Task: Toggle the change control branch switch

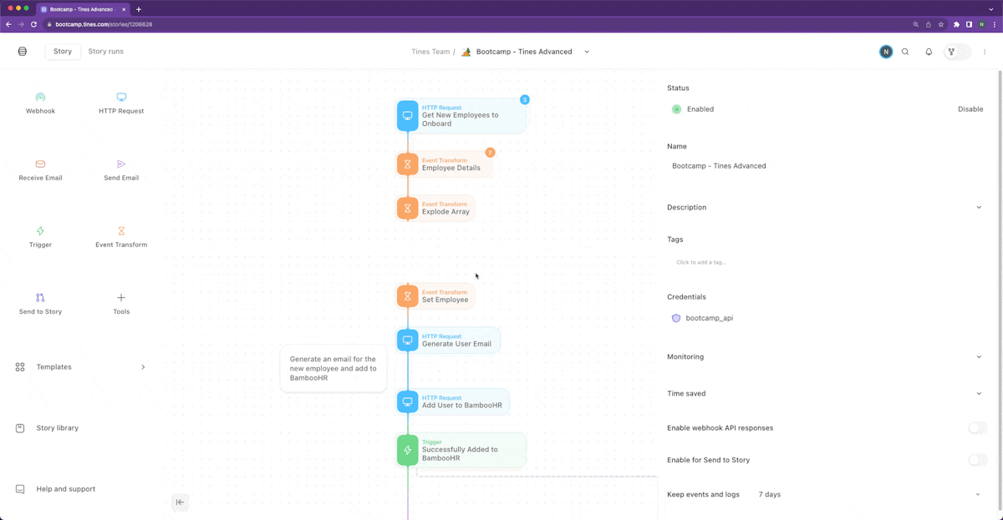Action: click(x=957, y=52)
